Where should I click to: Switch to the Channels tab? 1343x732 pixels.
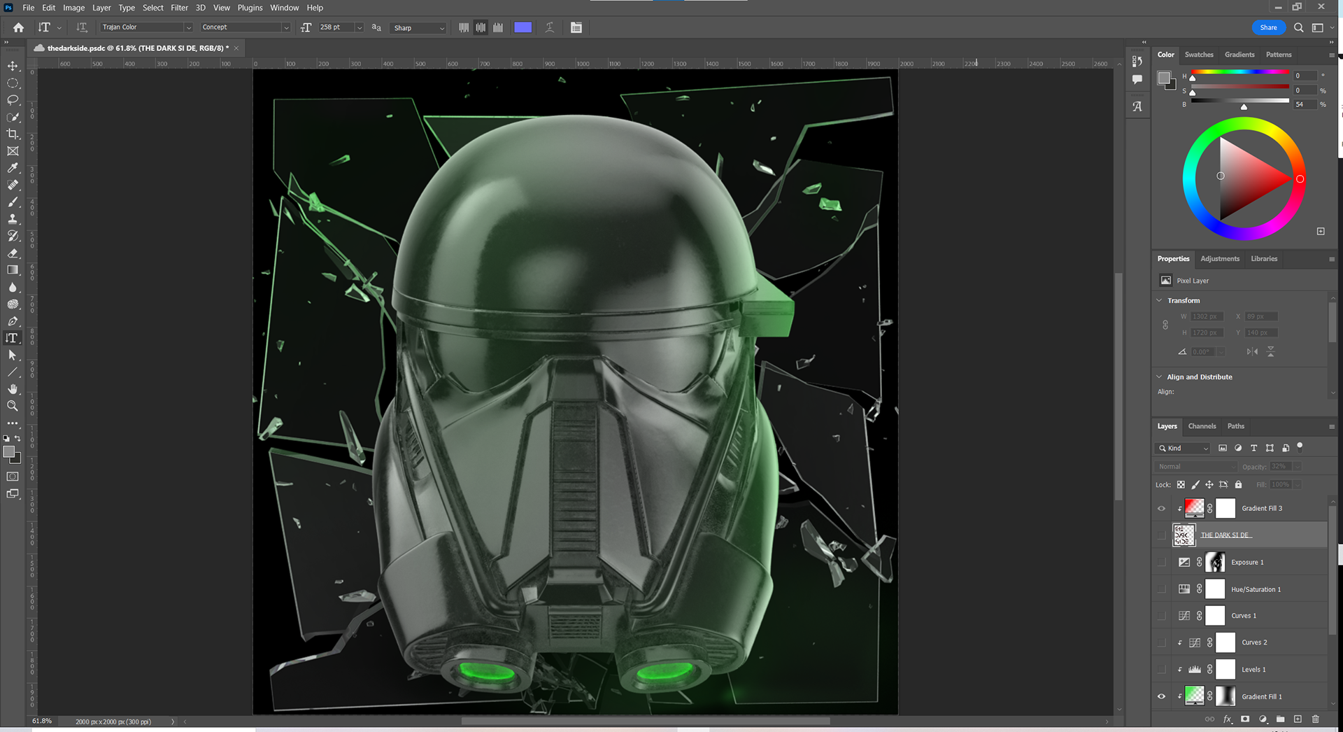pyautogui.click(x=1202, y=426)
